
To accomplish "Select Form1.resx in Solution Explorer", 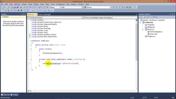I will (153, 34).
